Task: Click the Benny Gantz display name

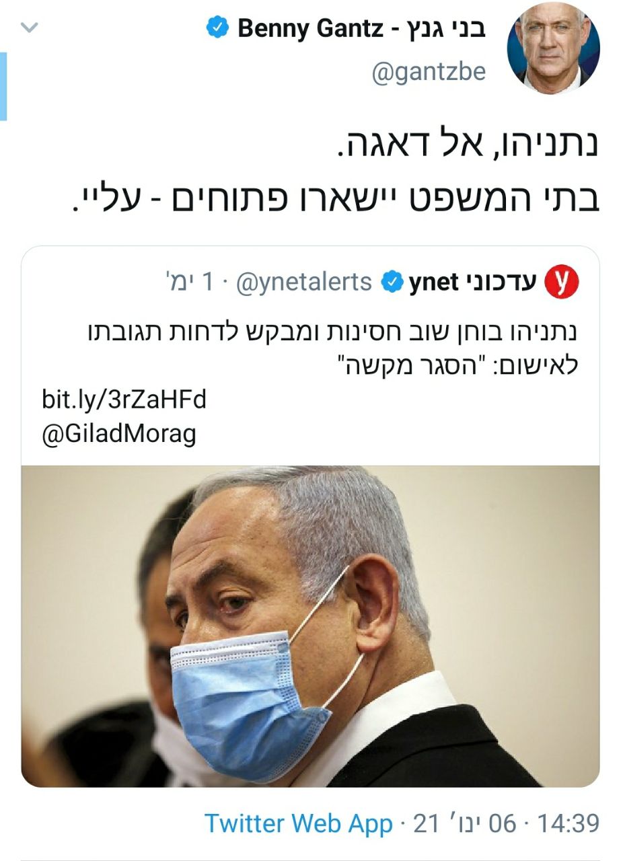Action: pos(361,29)
